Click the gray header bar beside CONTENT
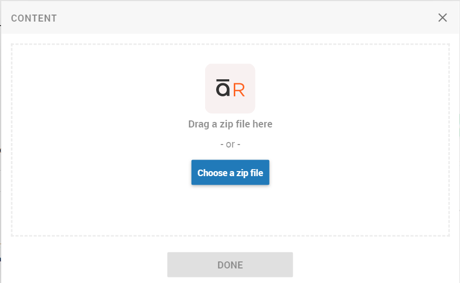460x283 pixels. click(235, 18)
